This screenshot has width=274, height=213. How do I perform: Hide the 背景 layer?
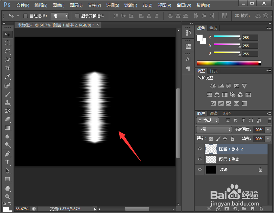200,170
